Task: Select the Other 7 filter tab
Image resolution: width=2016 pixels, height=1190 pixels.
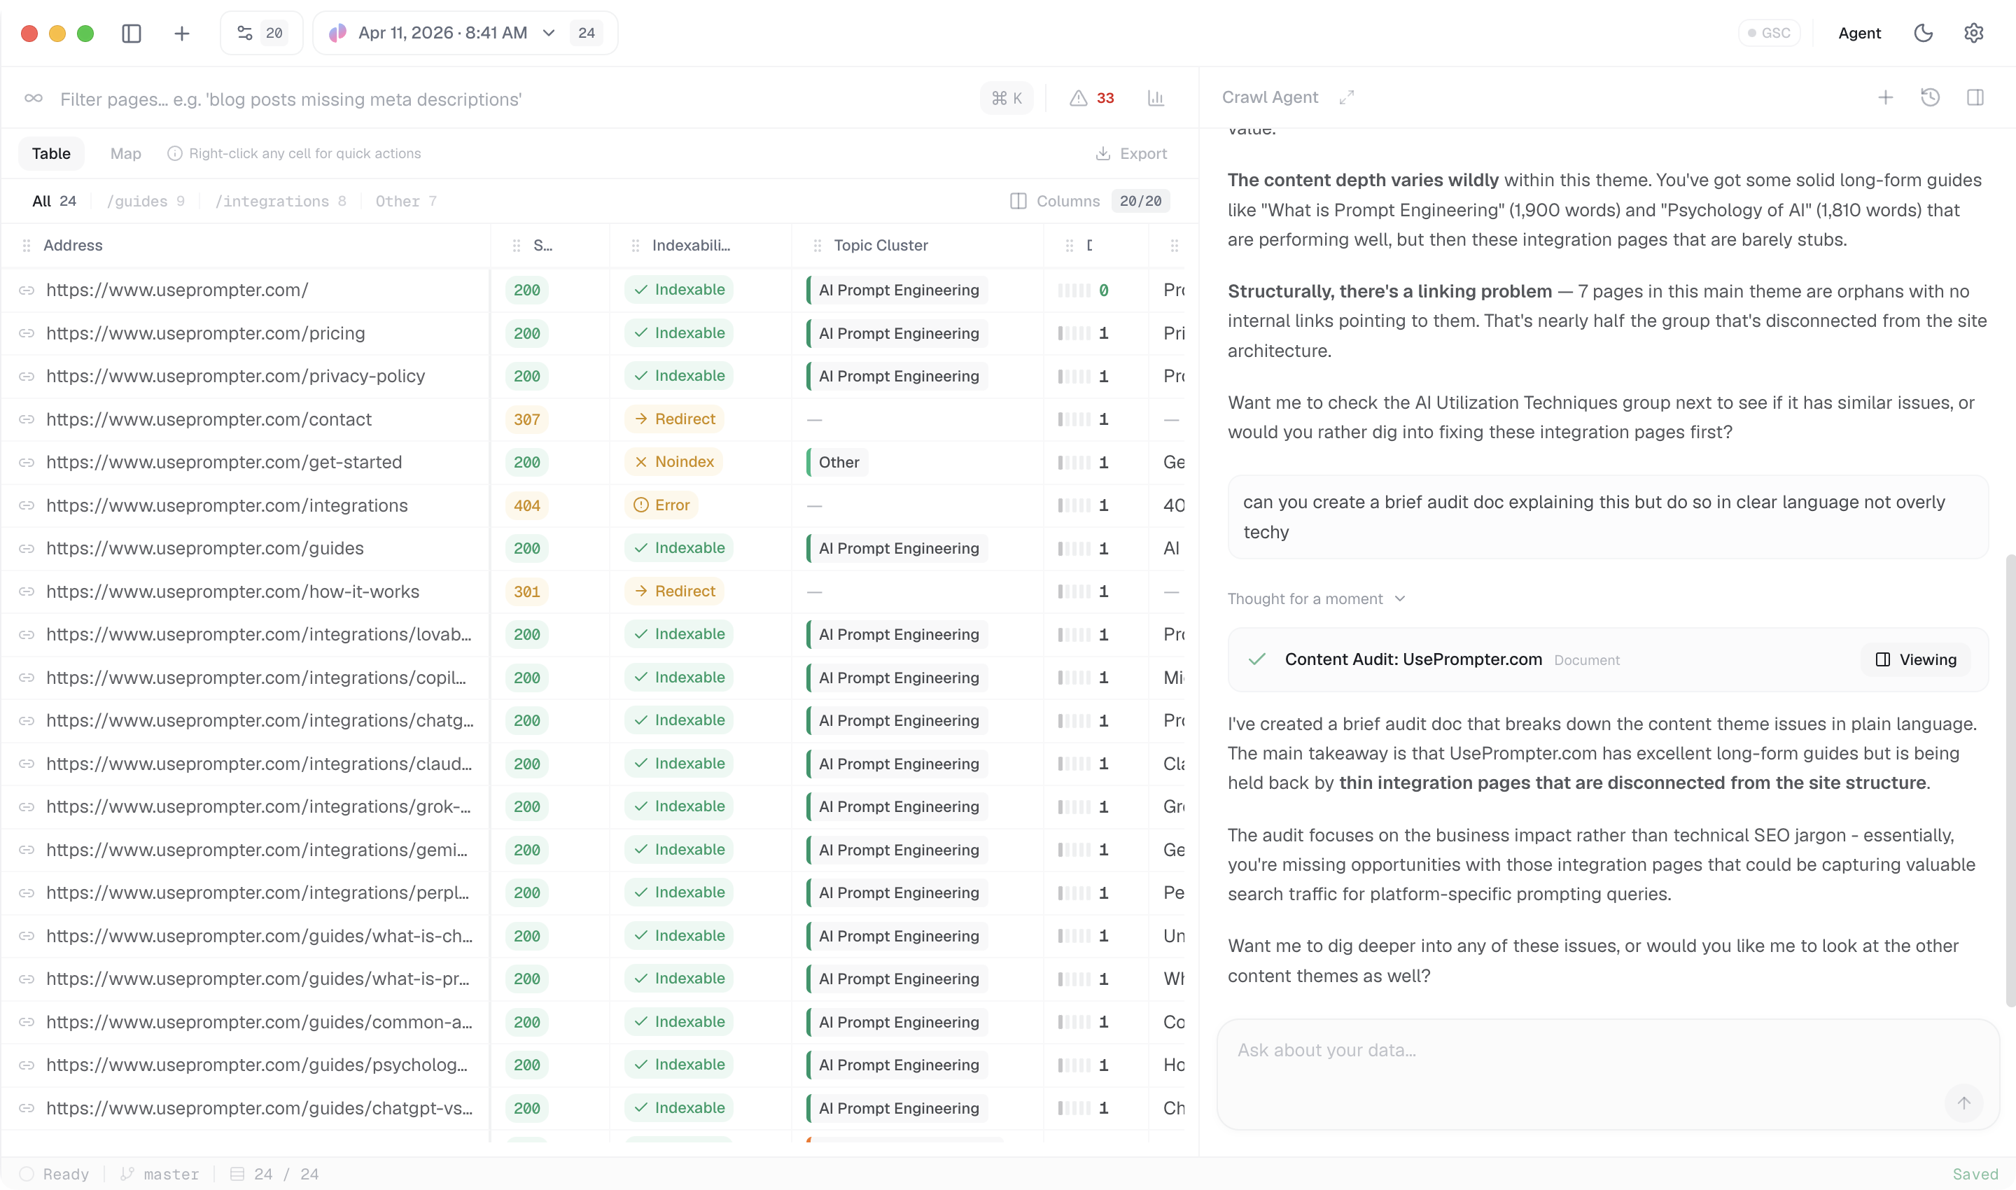Action: click(406, 200)
